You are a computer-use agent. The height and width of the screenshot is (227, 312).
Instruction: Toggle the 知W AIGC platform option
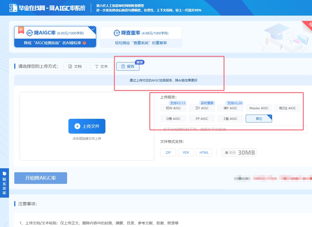click(173, 108)
